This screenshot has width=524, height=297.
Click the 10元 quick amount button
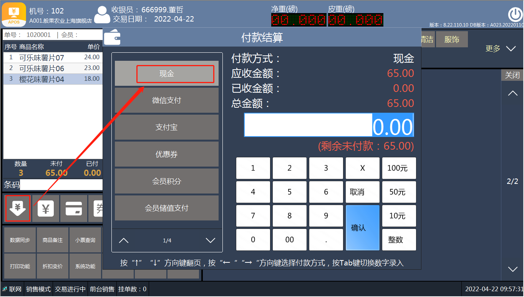pyautogui.click(x=399, y=216)
